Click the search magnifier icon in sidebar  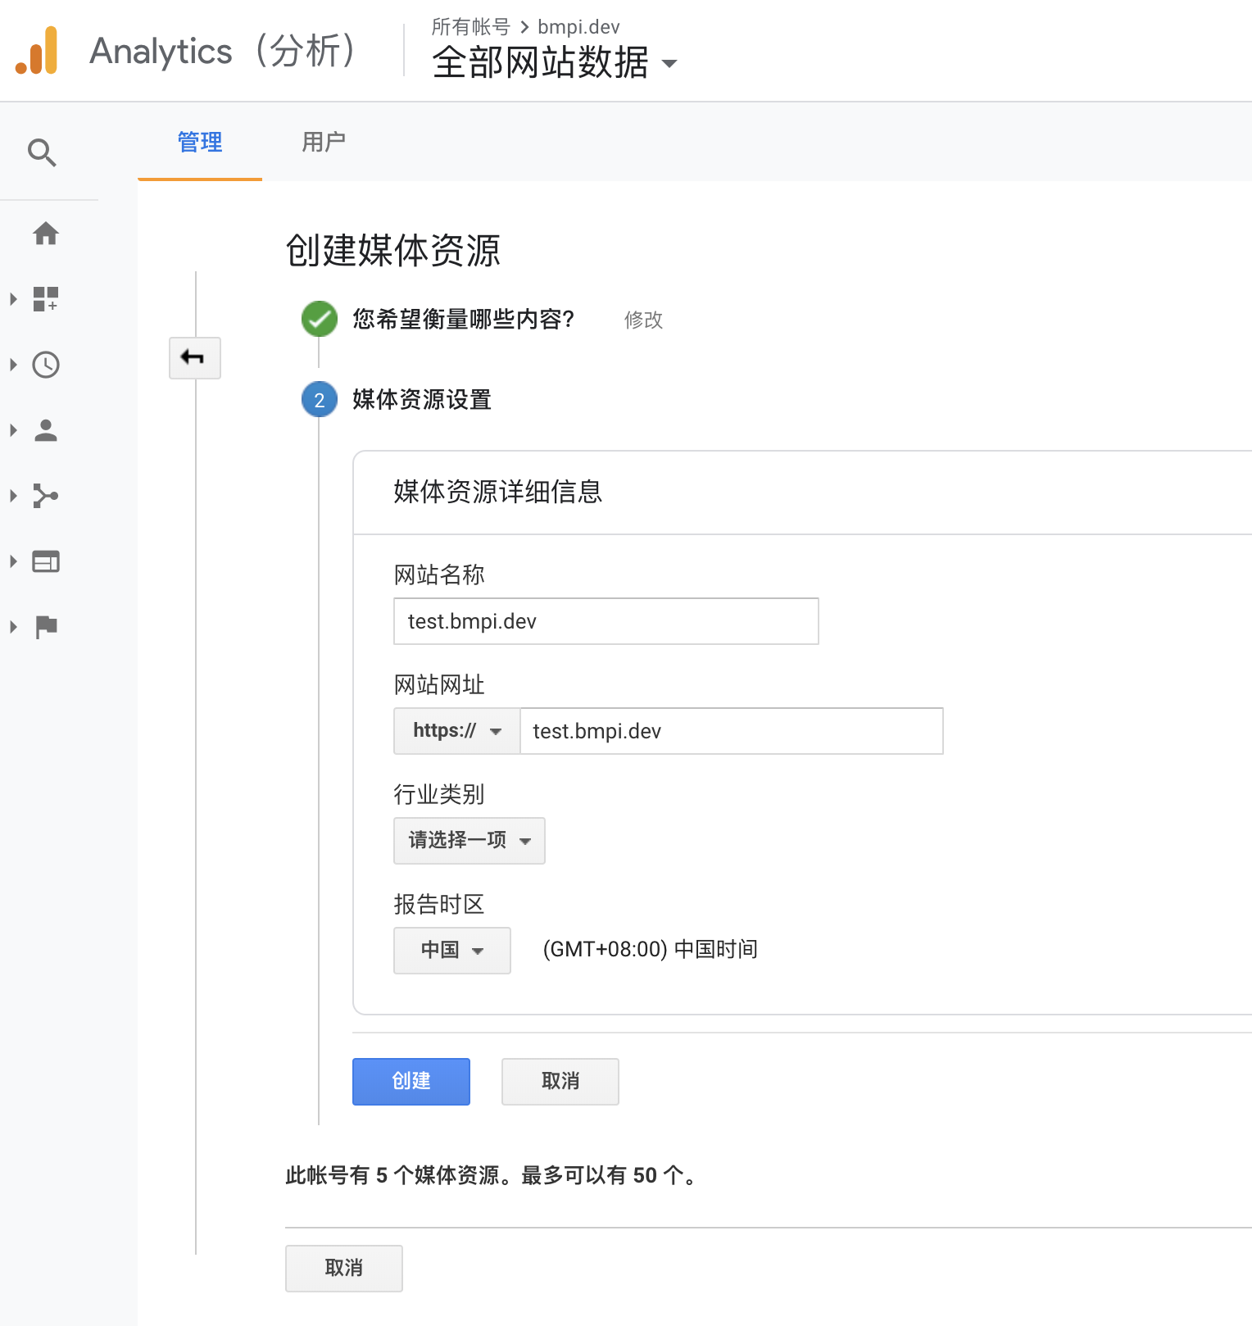point(42,152)
